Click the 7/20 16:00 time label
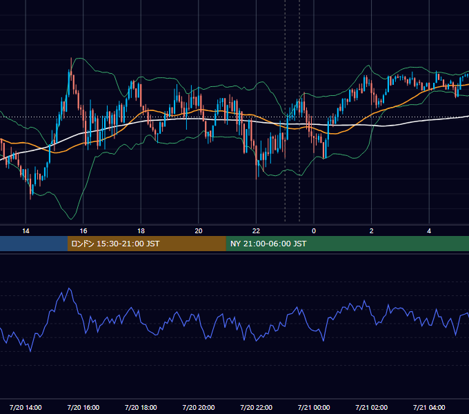Viewport: 469px width, 414px height. (83, 407)
